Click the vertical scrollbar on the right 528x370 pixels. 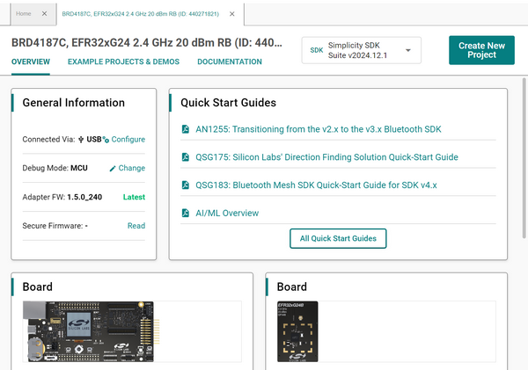524,158
